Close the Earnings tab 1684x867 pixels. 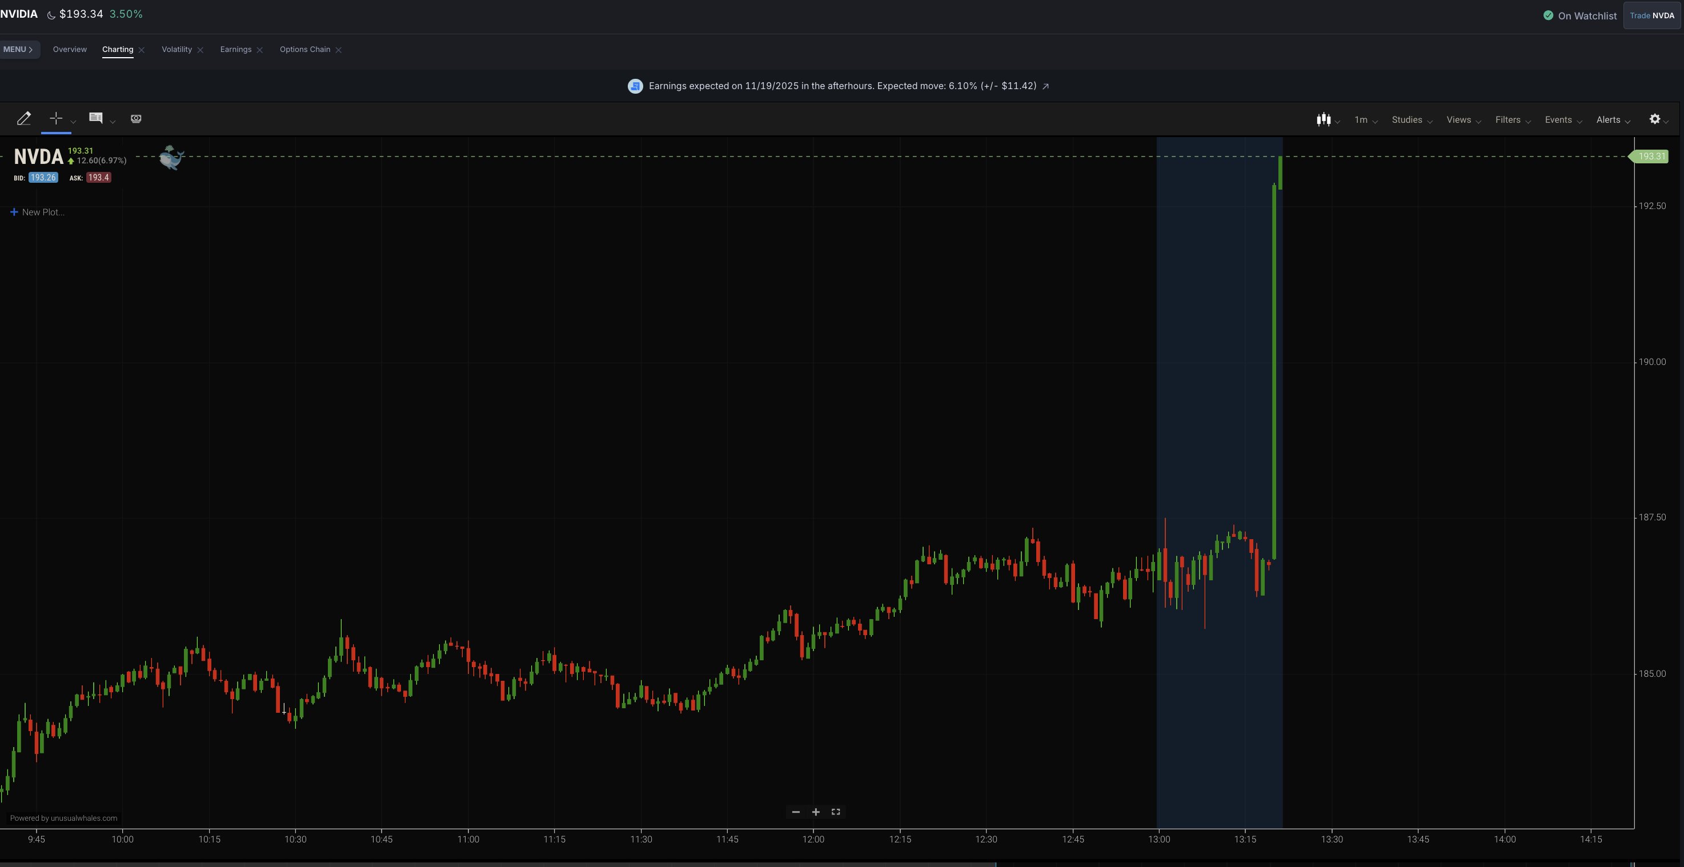click(259, 50)
